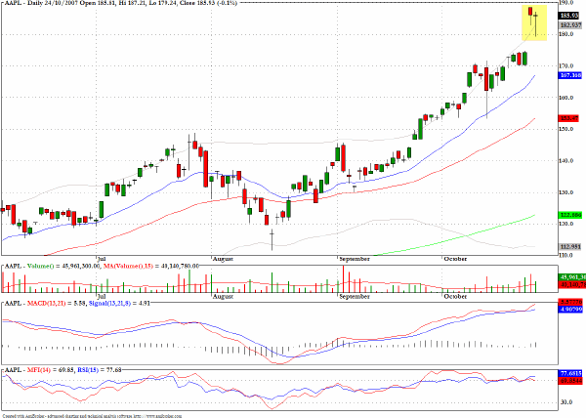Click the 160.0 price axis label

click(x=566, y=98)
